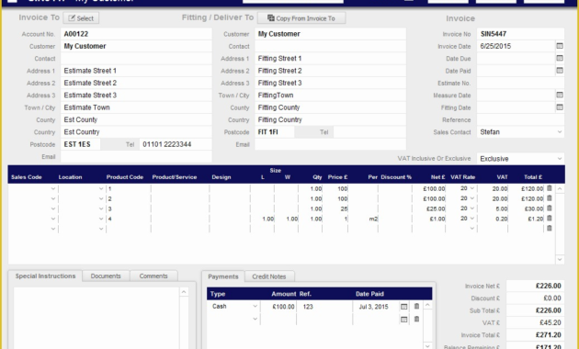Click the Reference field
The image size is (579, 349).
click(x=520, y=120)
